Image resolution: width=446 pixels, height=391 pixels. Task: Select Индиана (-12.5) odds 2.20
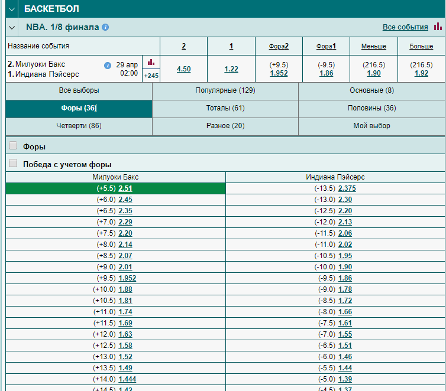pyautogui.click(x=345, y=211)
